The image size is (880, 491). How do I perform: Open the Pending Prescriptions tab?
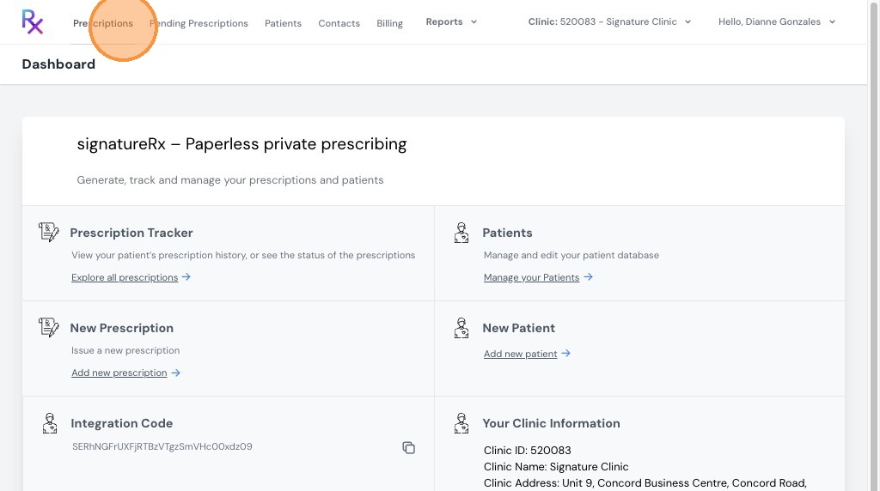[199, 23]
